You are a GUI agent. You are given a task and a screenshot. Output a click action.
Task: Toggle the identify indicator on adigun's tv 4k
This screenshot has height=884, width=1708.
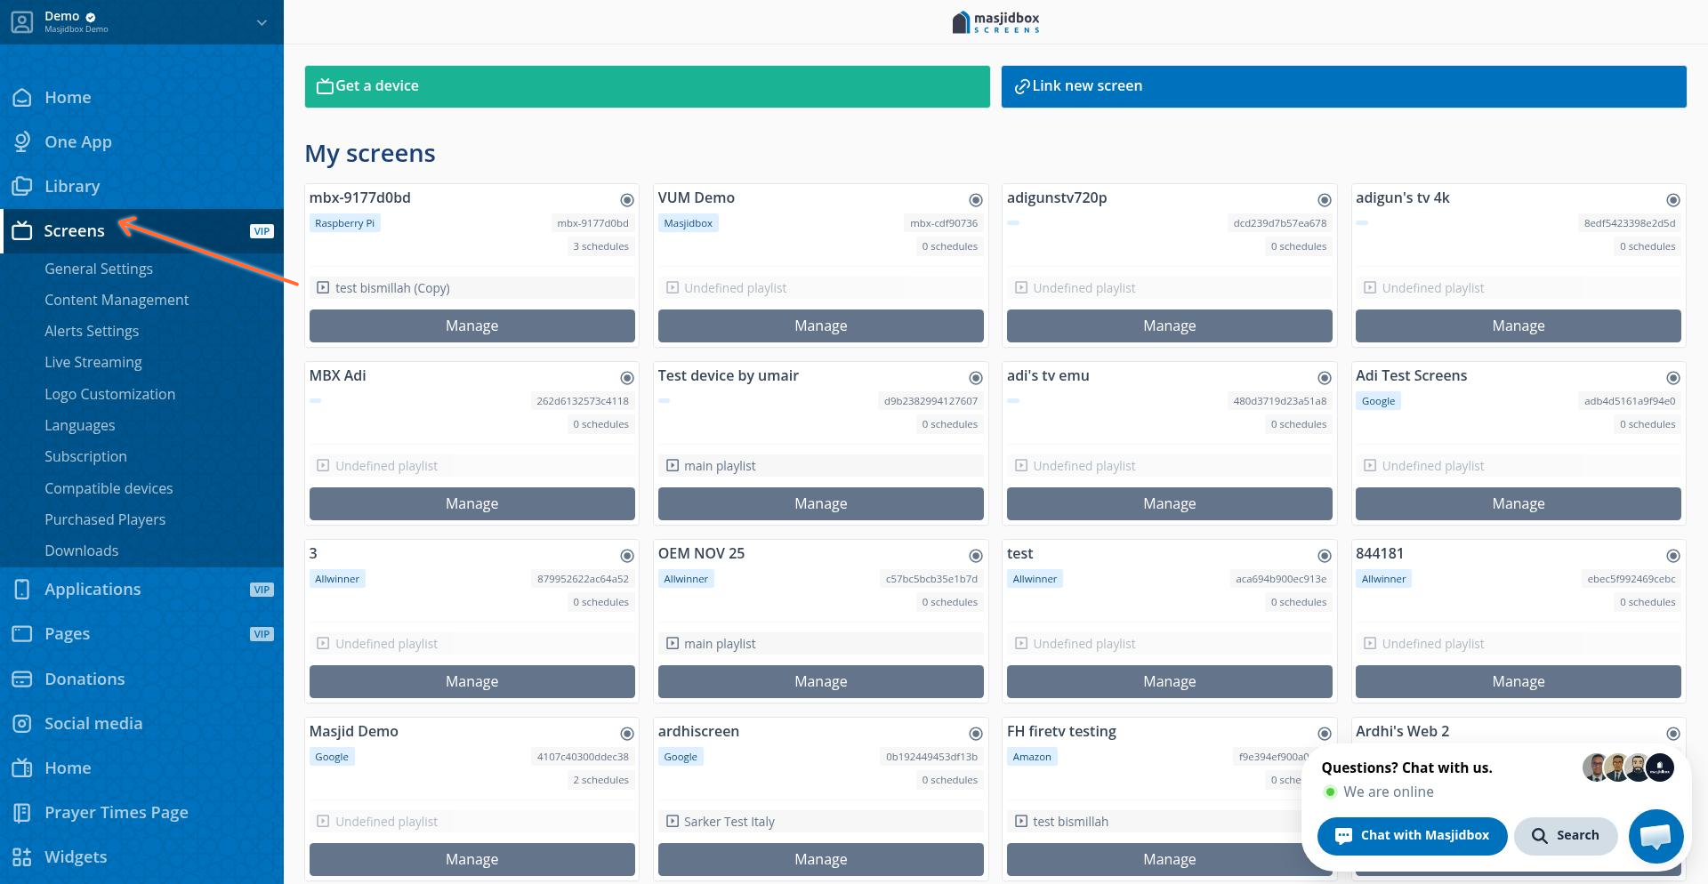tap(1674, 200)
